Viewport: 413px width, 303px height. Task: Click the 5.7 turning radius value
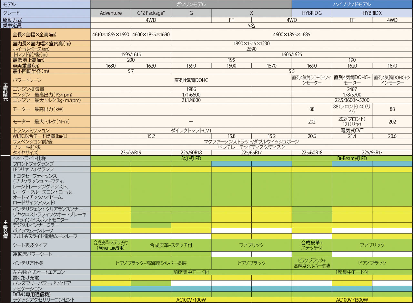tap(131, 71)
